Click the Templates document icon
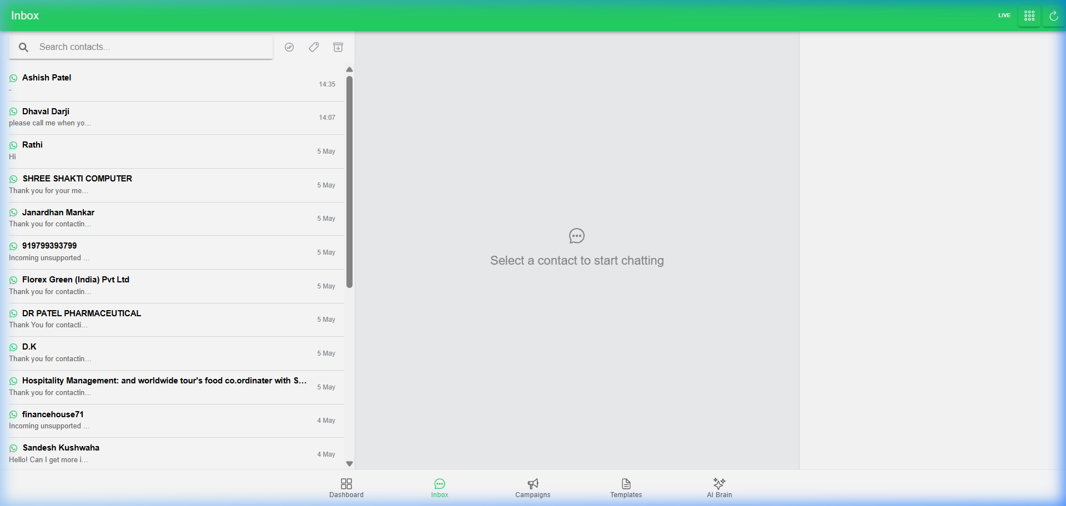The height and width of the screenshot is (506, 1066). [626, 484]
